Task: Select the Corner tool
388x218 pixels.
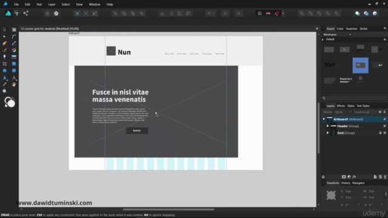Action: point(14,36)
